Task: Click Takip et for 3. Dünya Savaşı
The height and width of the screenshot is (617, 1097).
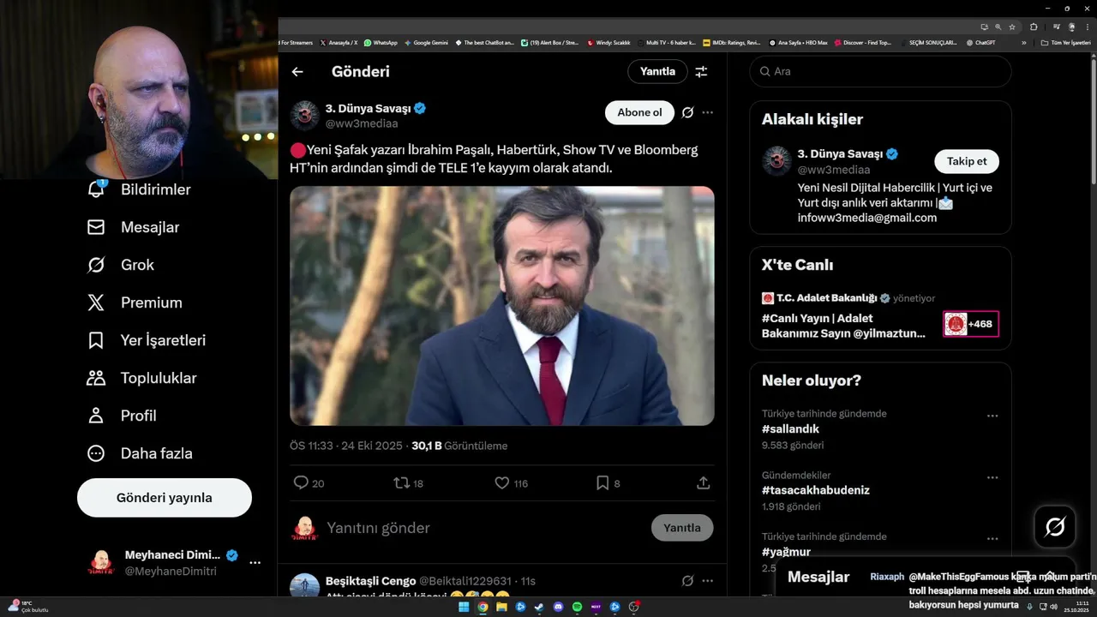Action: click(967, 161)
